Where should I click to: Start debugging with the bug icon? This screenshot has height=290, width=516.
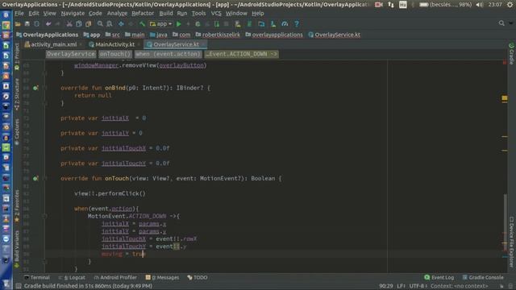198,24
